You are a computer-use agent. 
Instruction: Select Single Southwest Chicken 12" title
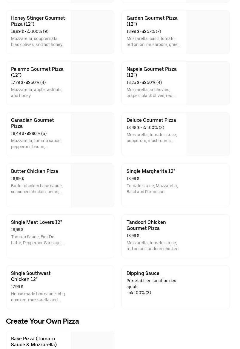(x=31, y=276)
